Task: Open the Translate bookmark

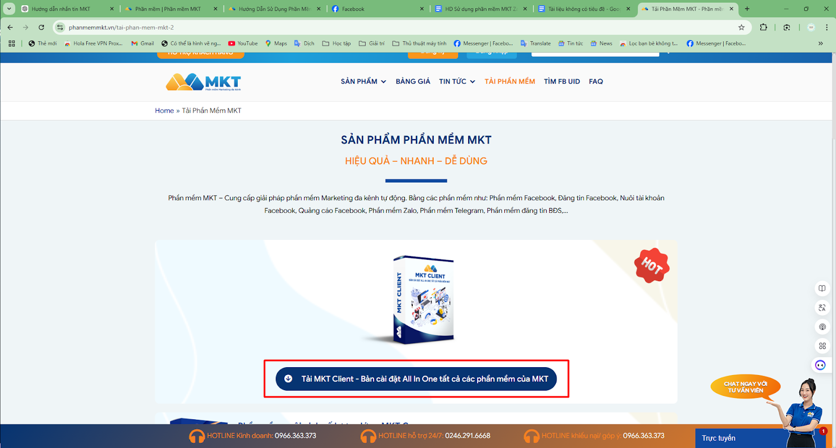Action: coord(536,43)
